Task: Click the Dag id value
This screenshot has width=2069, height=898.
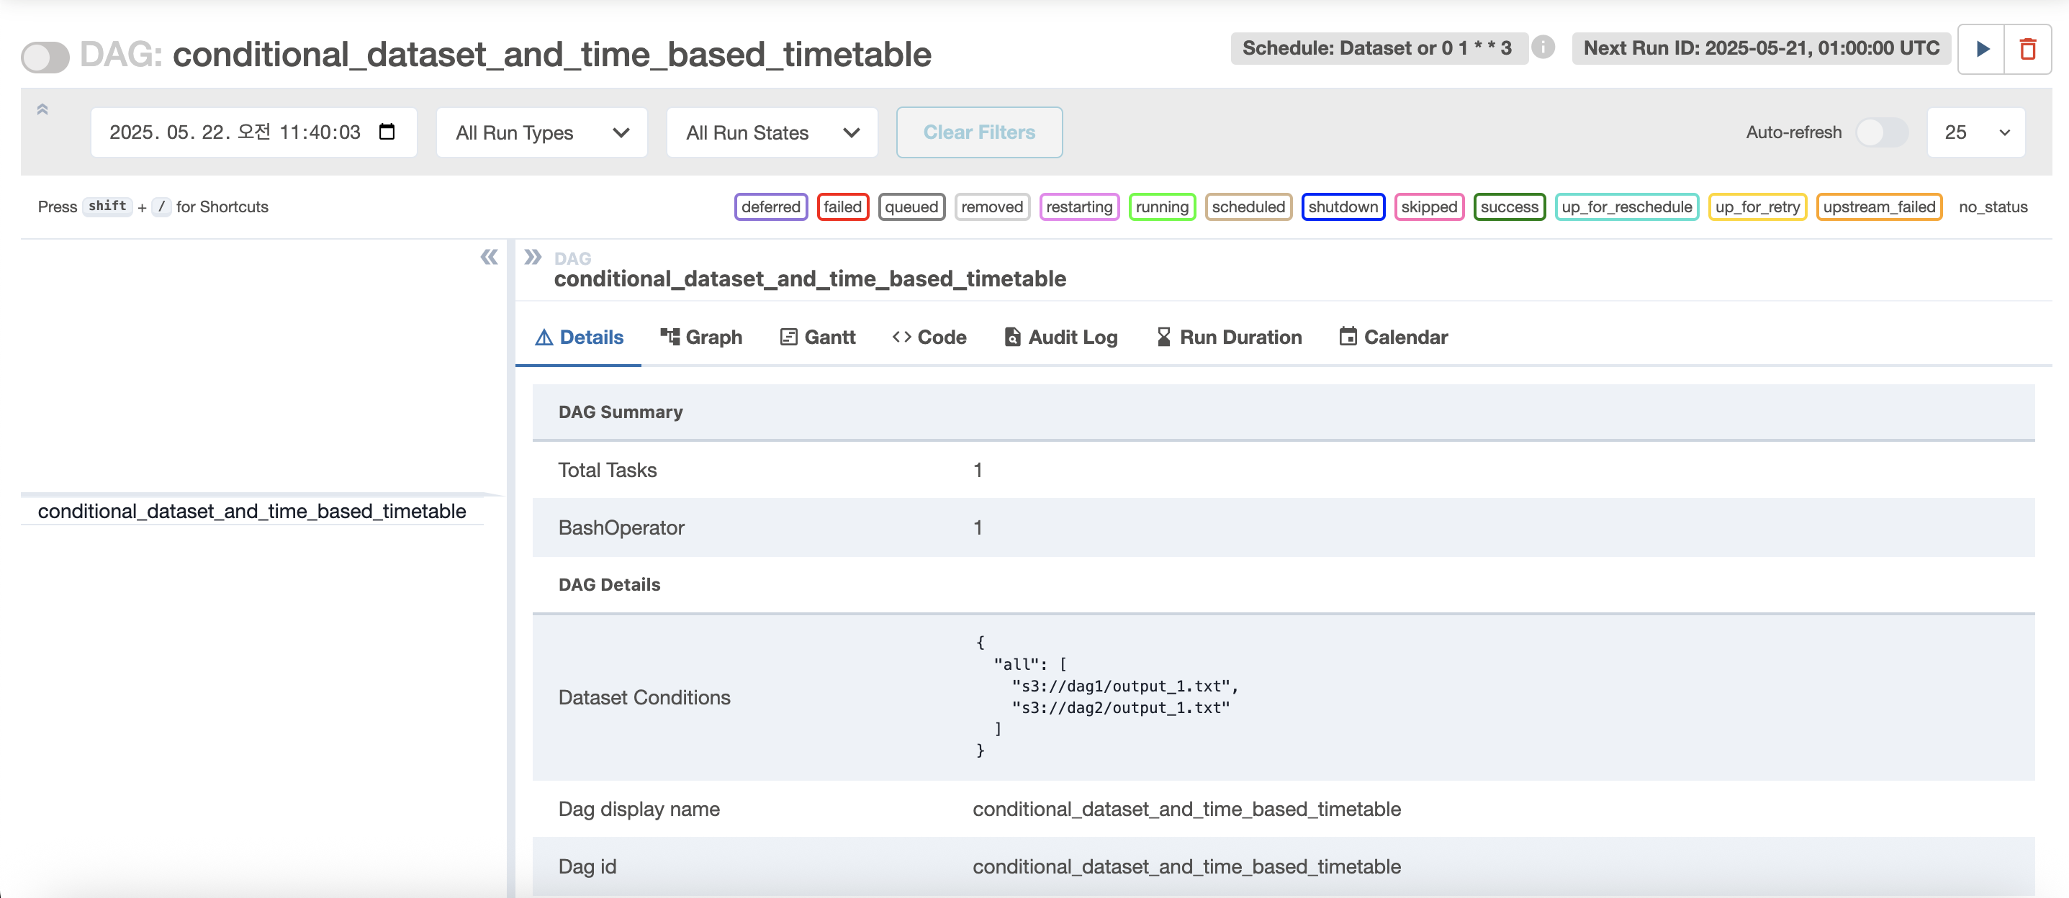Action: (1186, 867)
